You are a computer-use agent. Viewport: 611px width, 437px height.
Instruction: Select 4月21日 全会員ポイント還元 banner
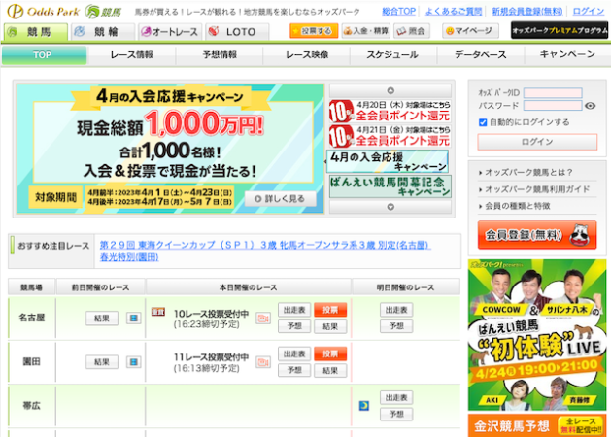tap(390, 136)
